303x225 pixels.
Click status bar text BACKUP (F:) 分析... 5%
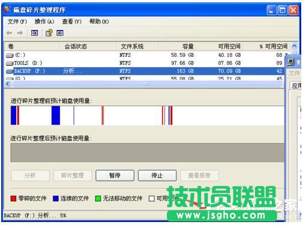(x=35, y=215)
